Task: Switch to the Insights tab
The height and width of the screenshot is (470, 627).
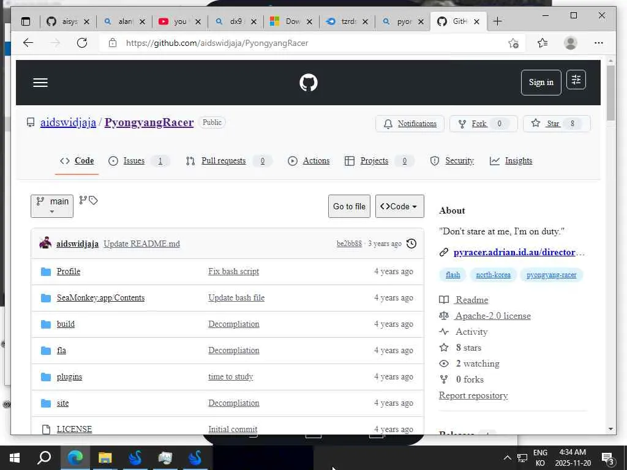Action: [x=511, y=161]
